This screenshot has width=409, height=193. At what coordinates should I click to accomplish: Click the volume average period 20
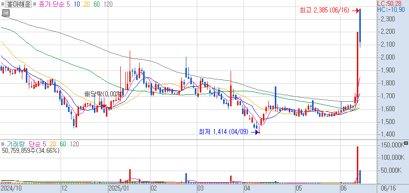click(x=53, y=144)
